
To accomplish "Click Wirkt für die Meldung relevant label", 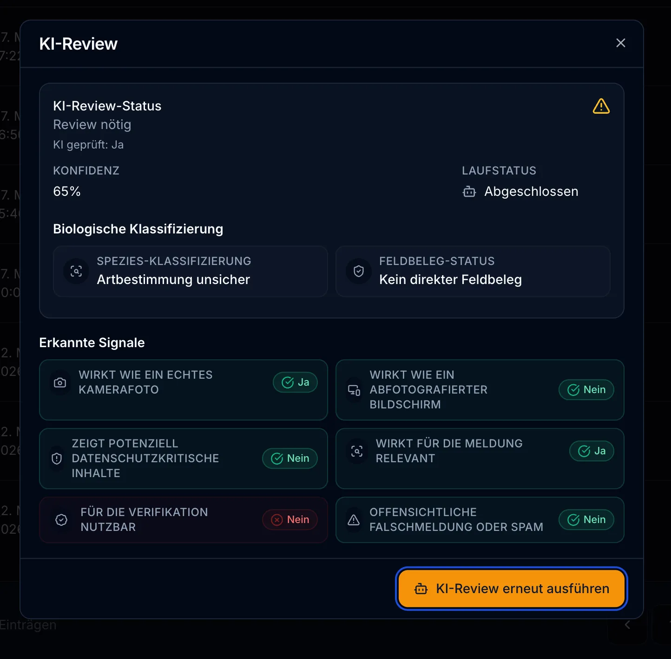I will (449, 451).
